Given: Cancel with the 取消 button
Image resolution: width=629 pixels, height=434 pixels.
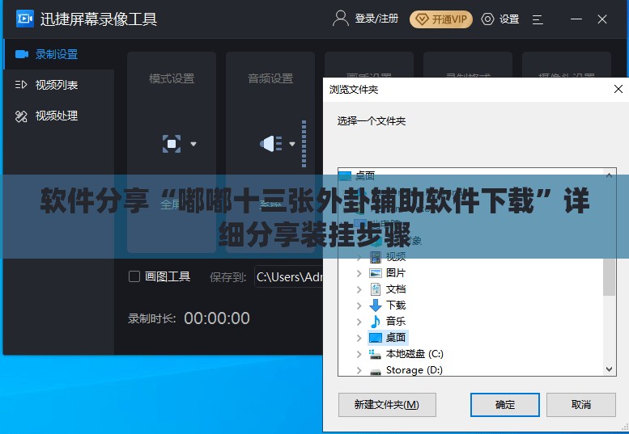Looking at the screenshot, I should (x=581, y=405).
